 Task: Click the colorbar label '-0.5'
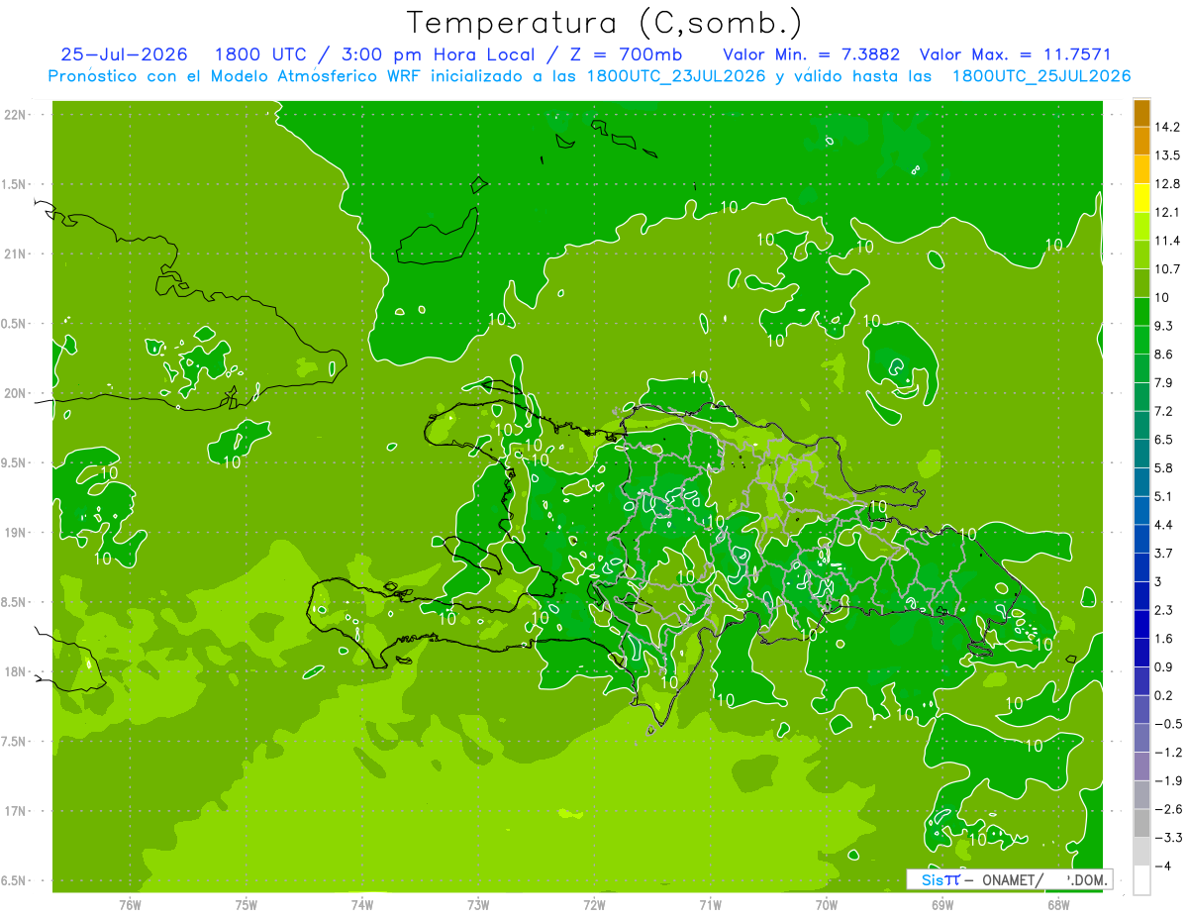[x=1167, y=724]
